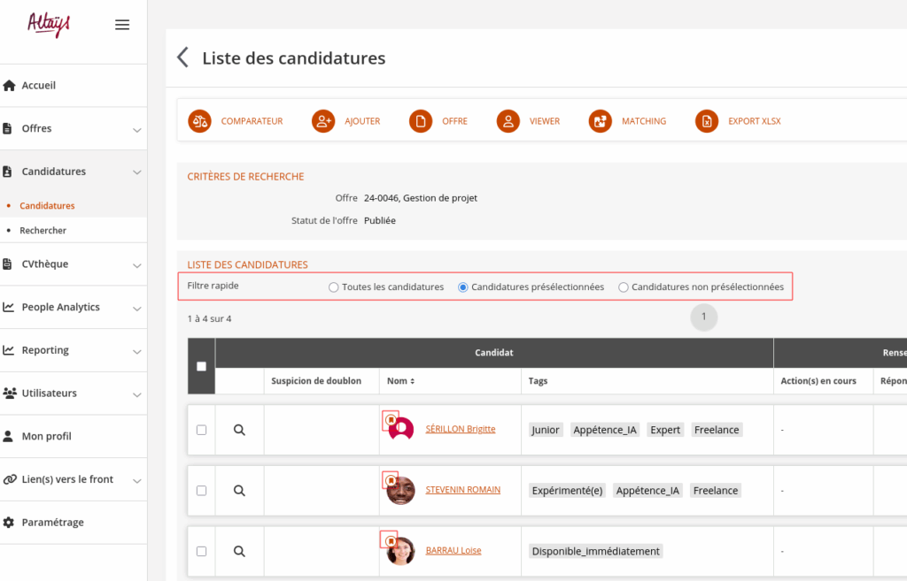The width and height of the screenshot is (907, 581).
Task: Select Candidatures non présélectionnées filter
Action: click(x=624, y=287)
